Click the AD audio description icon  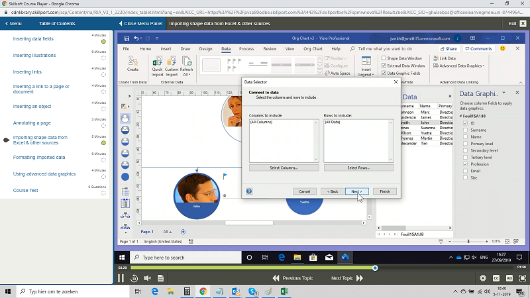click(x=509, y=278)
